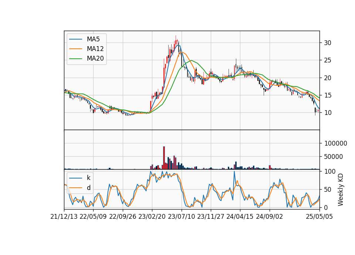Click the Weekly KD axis title
Screen dimensions: 355x255
click(x=341, y=190)
